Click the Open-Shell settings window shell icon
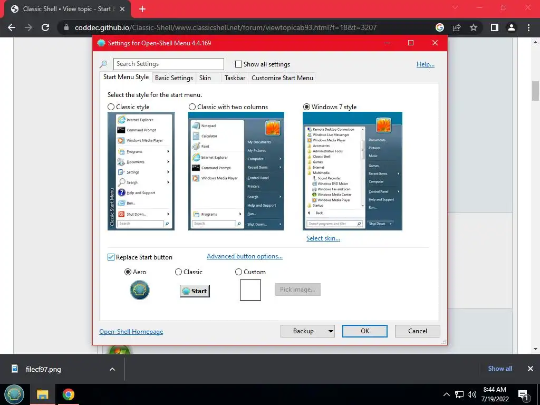 [x=101, y=43]
